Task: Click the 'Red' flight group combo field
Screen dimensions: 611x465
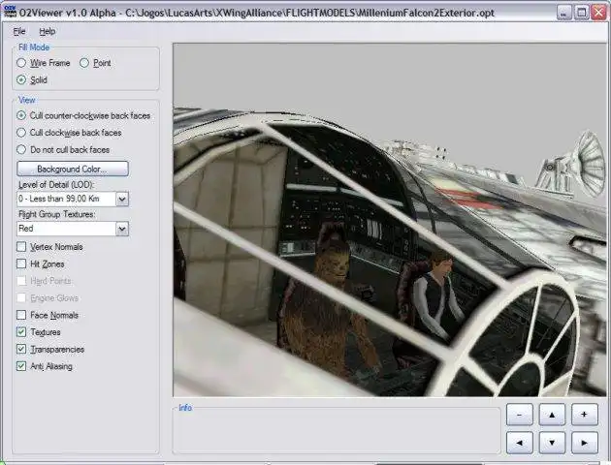Action: tap(73, 229)
